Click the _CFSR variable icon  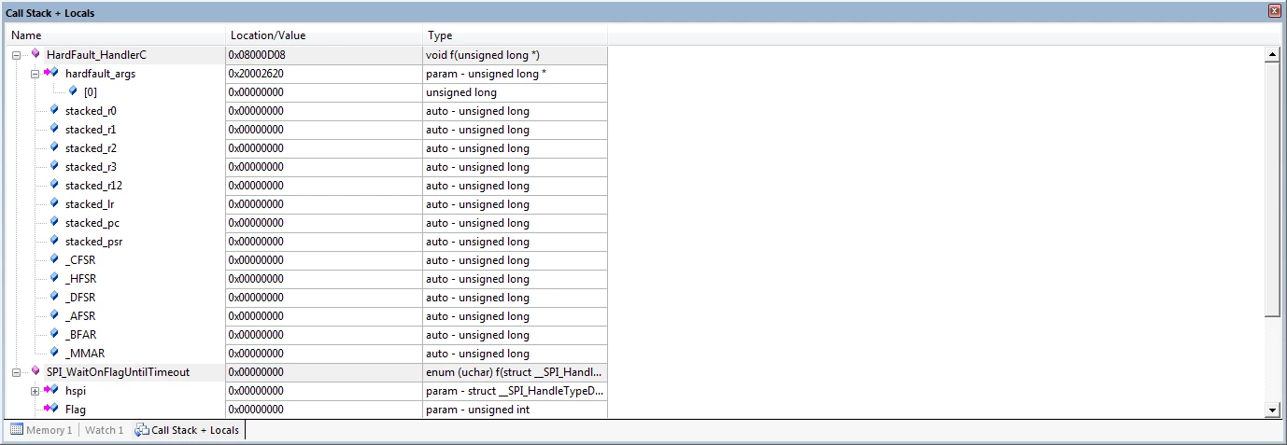[54, 259]
